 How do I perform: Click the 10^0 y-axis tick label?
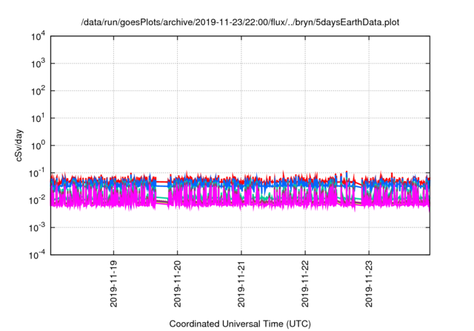39,146
